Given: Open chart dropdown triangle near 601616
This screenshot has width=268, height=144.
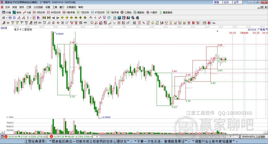Looking at the screenshot, I should point(217,31).
